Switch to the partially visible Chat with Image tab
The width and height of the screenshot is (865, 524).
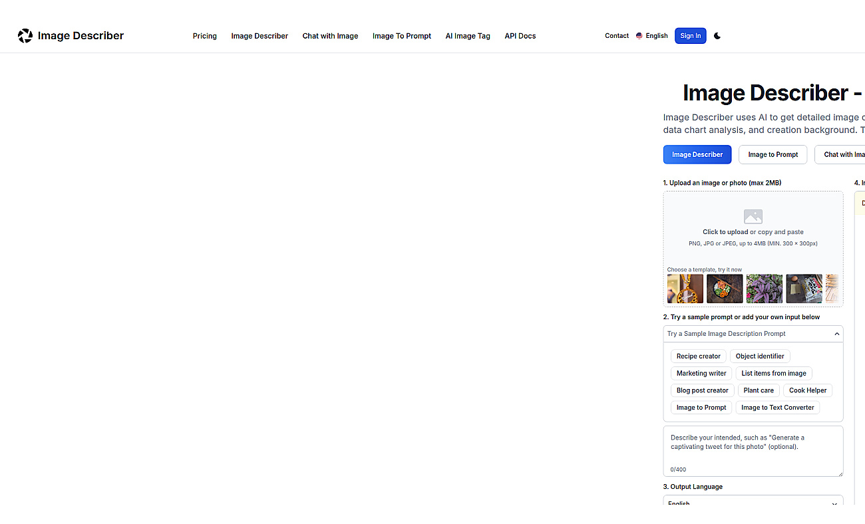click(841, 154)
